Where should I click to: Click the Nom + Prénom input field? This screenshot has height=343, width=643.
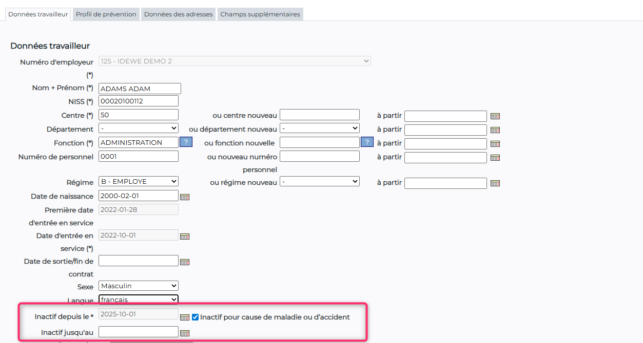[140, 89]
